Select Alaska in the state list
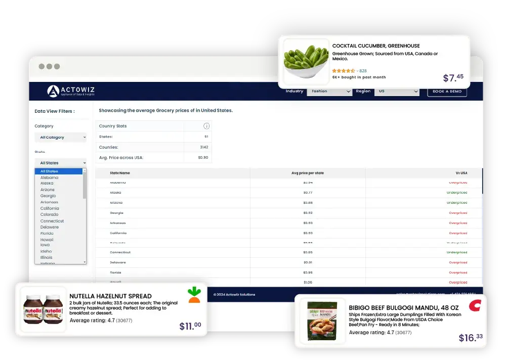The width and height of the screenshot is (505, 364). [47, 183]
